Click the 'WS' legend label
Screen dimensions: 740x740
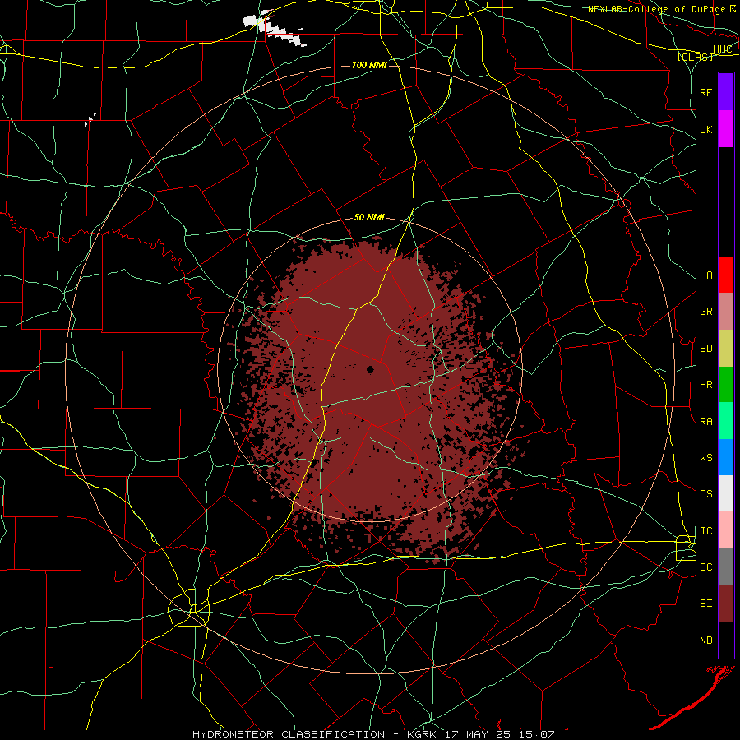(x=705, y=457)
